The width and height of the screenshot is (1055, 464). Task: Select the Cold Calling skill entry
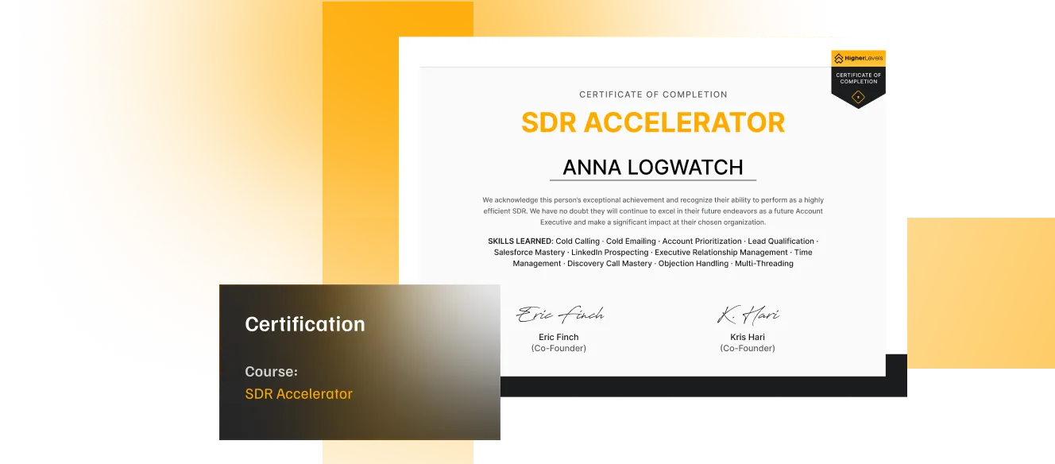click(x=578, y=241)
